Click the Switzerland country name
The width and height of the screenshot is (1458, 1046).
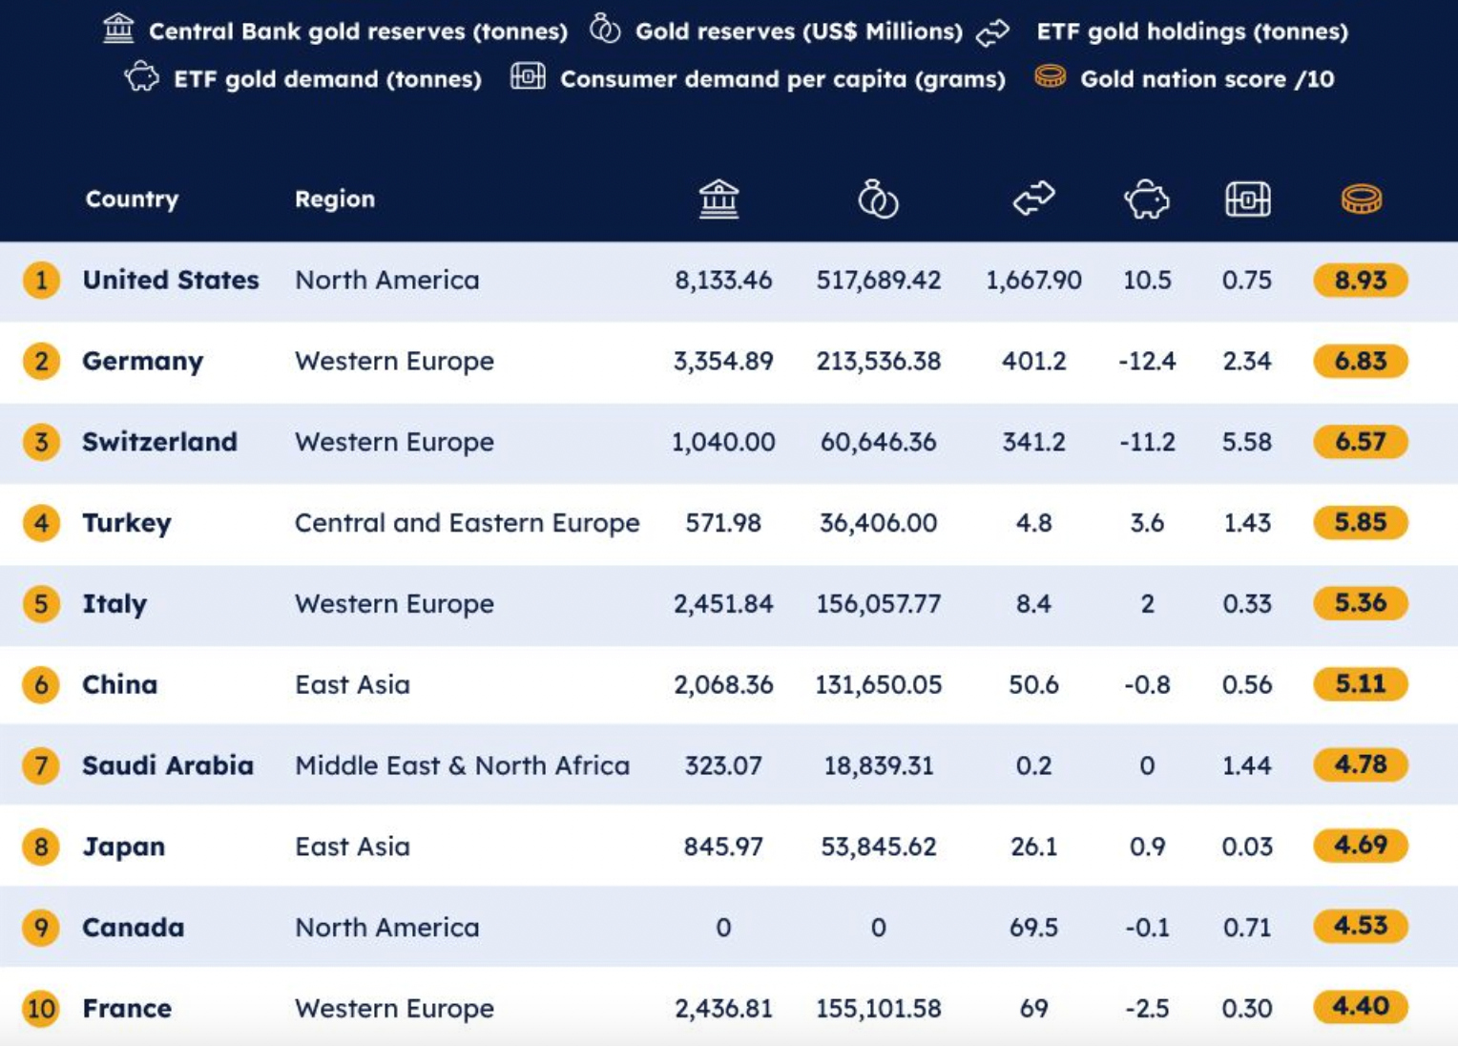159,442
